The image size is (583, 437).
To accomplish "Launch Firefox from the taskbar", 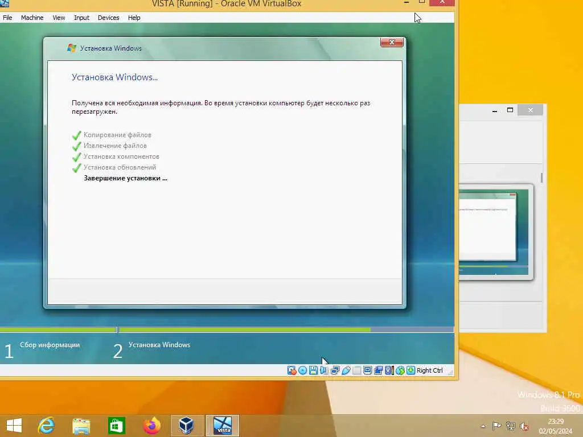I will [151, 426].
